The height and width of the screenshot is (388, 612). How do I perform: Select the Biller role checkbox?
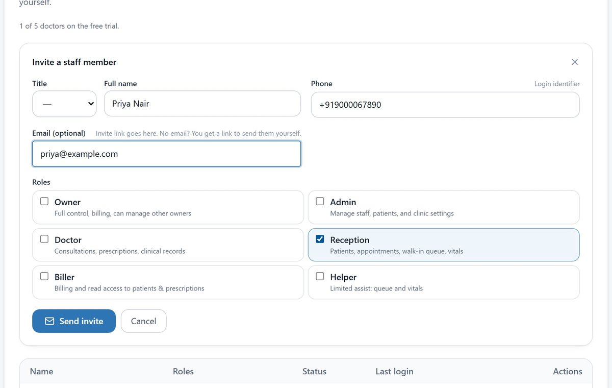coord(44,276)
